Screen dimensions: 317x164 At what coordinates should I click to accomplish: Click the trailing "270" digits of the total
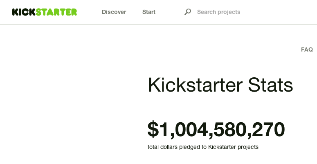coord(268,130)
